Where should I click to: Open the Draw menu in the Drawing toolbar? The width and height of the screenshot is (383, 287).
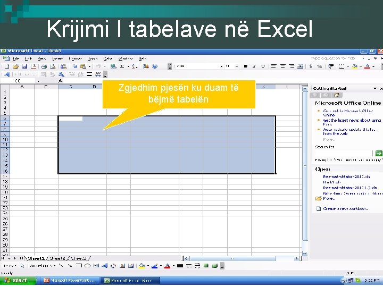click(10, 266)
